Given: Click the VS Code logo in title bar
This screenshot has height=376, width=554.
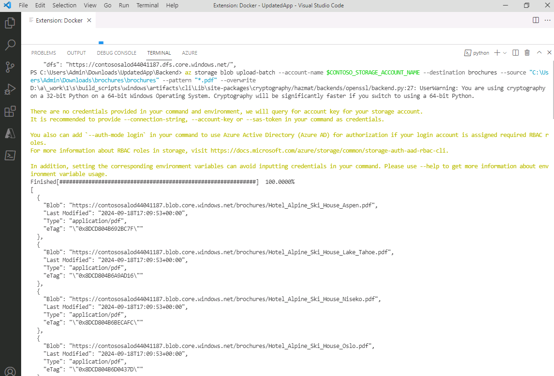Looking at the screenshot, I should pos(7,6).
